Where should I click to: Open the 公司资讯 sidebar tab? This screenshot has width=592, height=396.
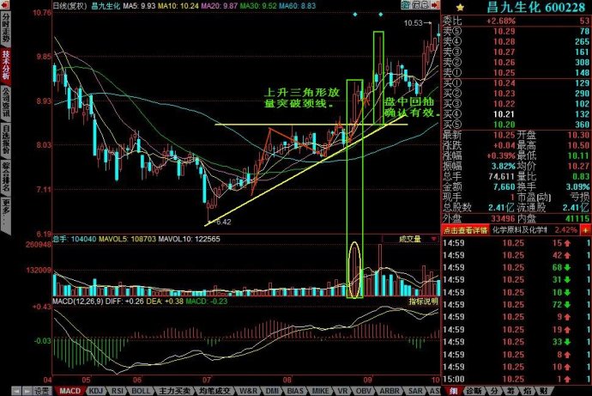[x=6, y=102]
